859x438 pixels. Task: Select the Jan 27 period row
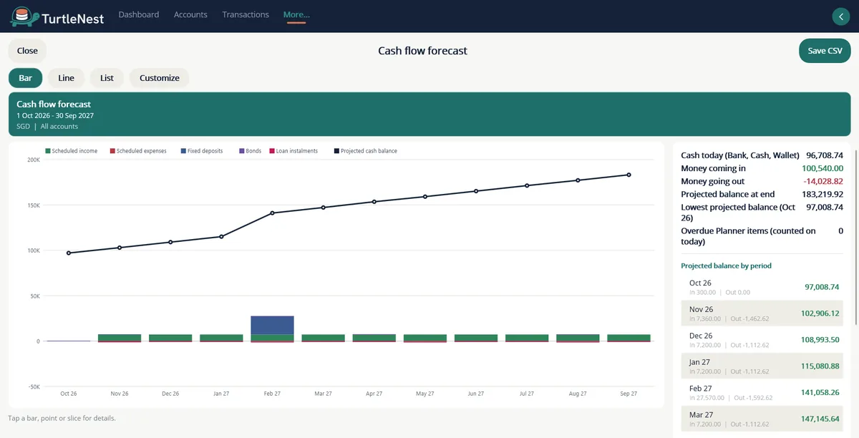click(x=762, y=366)
